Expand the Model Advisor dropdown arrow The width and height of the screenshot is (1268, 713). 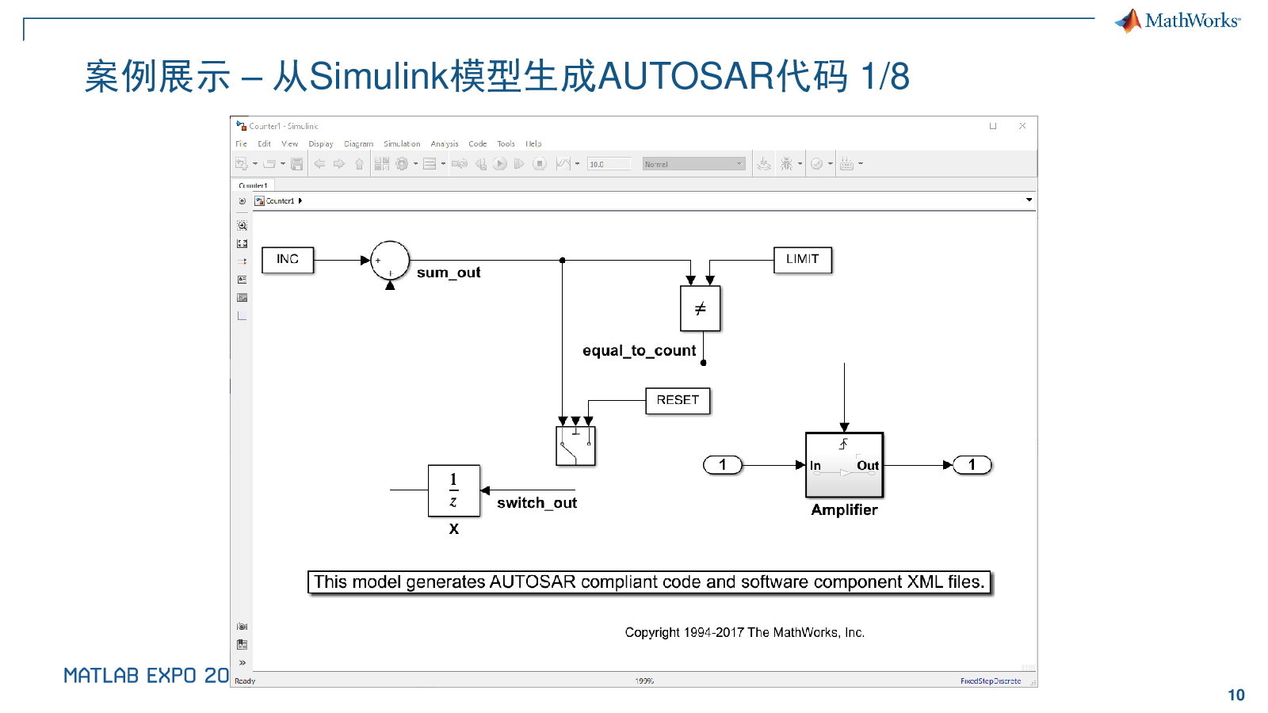coord(830,164)
